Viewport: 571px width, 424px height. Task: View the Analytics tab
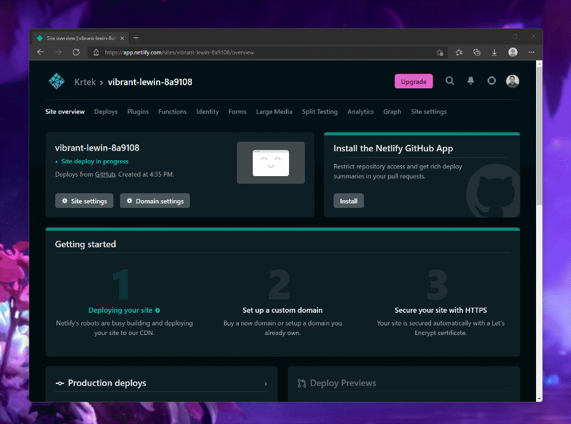click(360, 111)
